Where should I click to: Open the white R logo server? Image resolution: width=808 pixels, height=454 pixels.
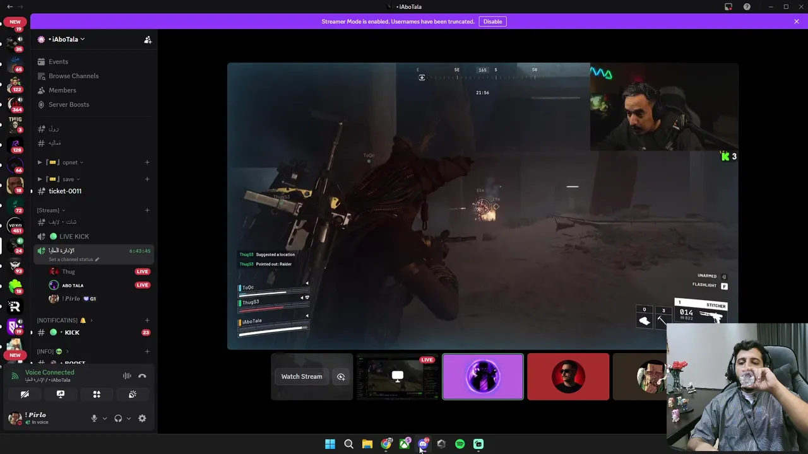tap(15, 306)
